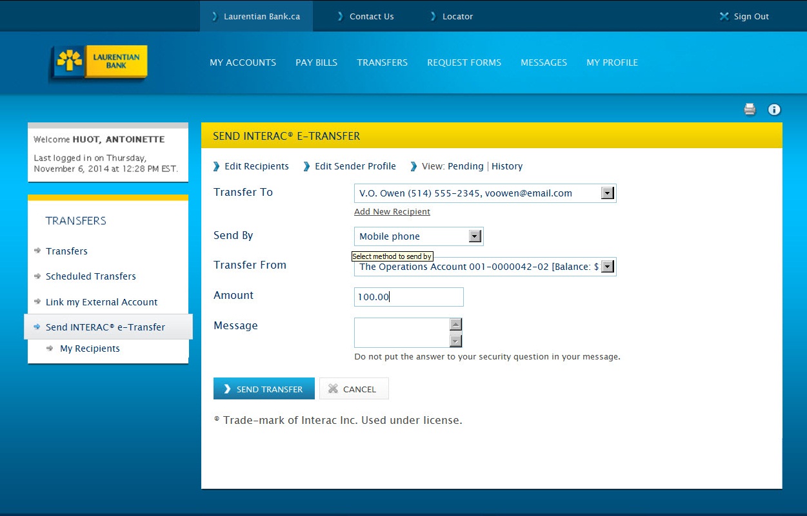
Task: Open My Recipients in sidebar
Action: click(90, 349)
